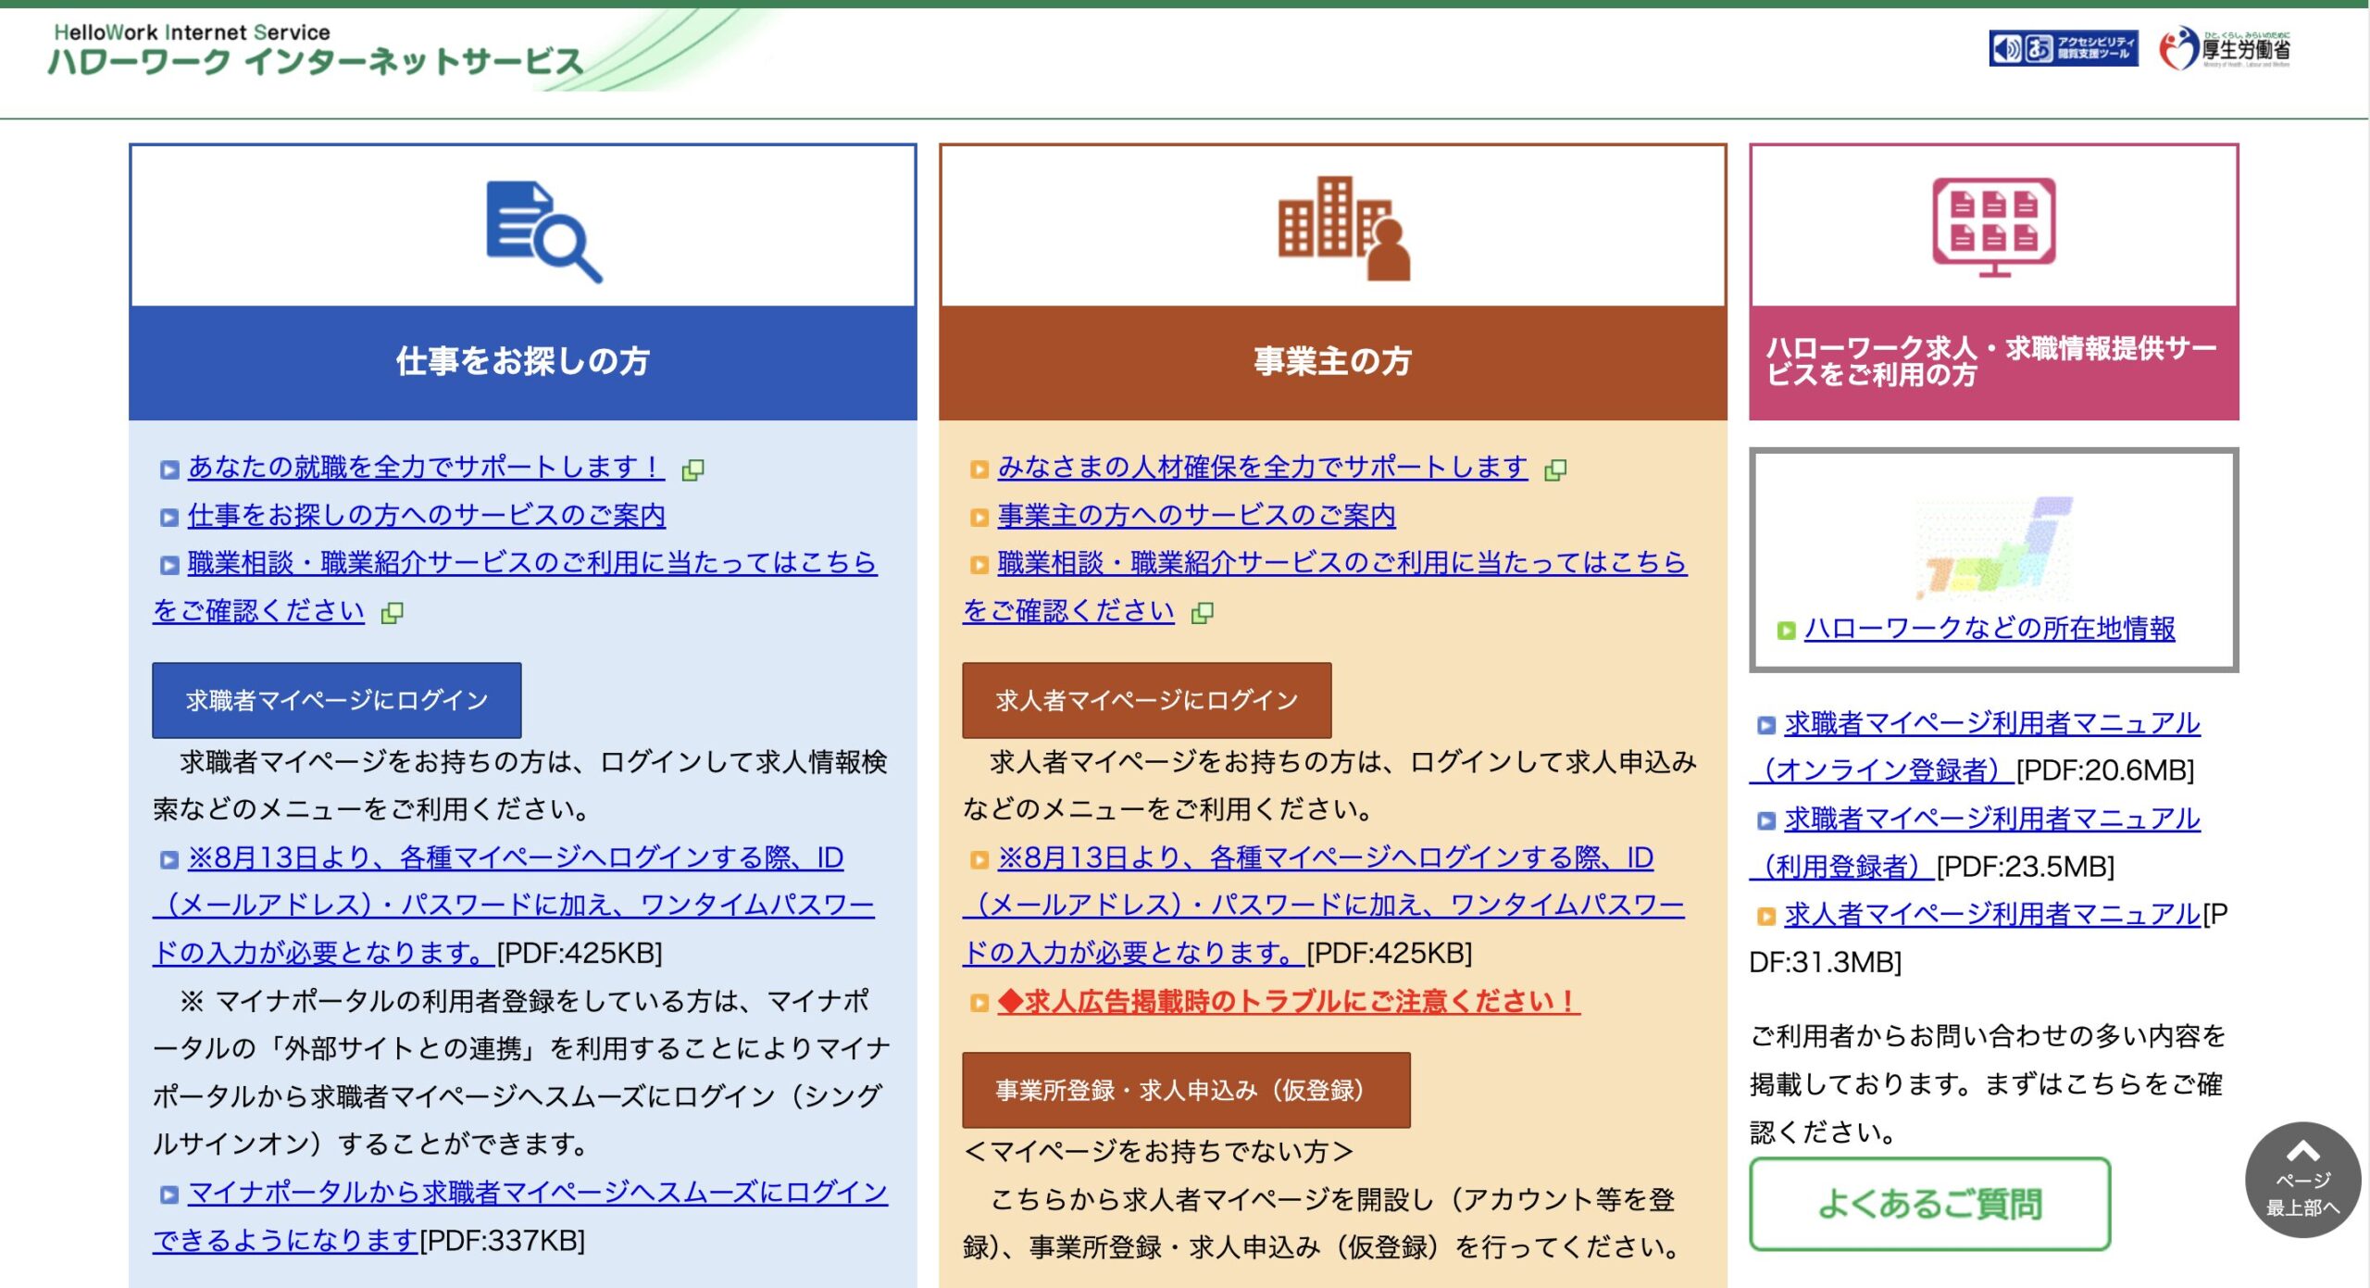Viewport: 2370px width, 1288px height.
Task: Click the pink monitor documents icon
Action: tap(1993, 227)
